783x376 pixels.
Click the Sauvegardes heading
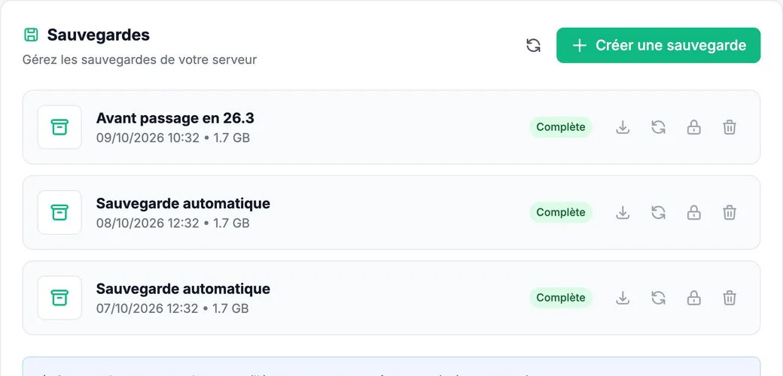click(x=99, y=35)
